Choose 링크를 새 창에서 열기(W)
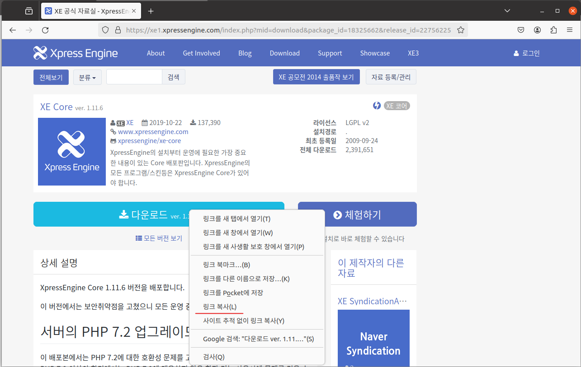Image resolution: width=581 pixels, height=367 pixels. click(257, 233)
